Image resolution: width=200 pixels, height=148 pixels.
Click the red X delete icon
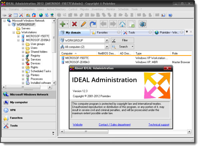(x=74, y=24)
